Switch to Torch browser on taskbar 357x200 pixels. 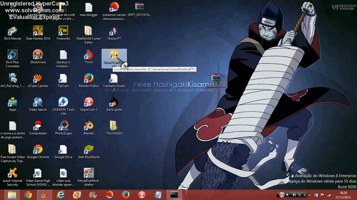click(44, 195)
